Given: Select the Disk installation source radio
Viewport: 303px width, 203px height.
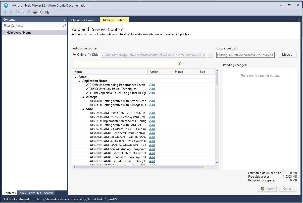Looking at the screenshot, I should pyautogui.click(x=89, y=55).
